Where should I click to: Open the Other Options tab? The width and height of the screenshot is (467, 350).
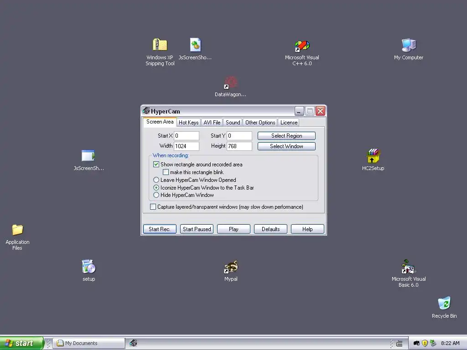(x=260, y=122)
